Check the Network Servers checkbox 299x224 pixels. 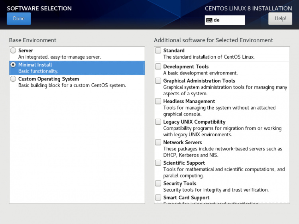158,142
